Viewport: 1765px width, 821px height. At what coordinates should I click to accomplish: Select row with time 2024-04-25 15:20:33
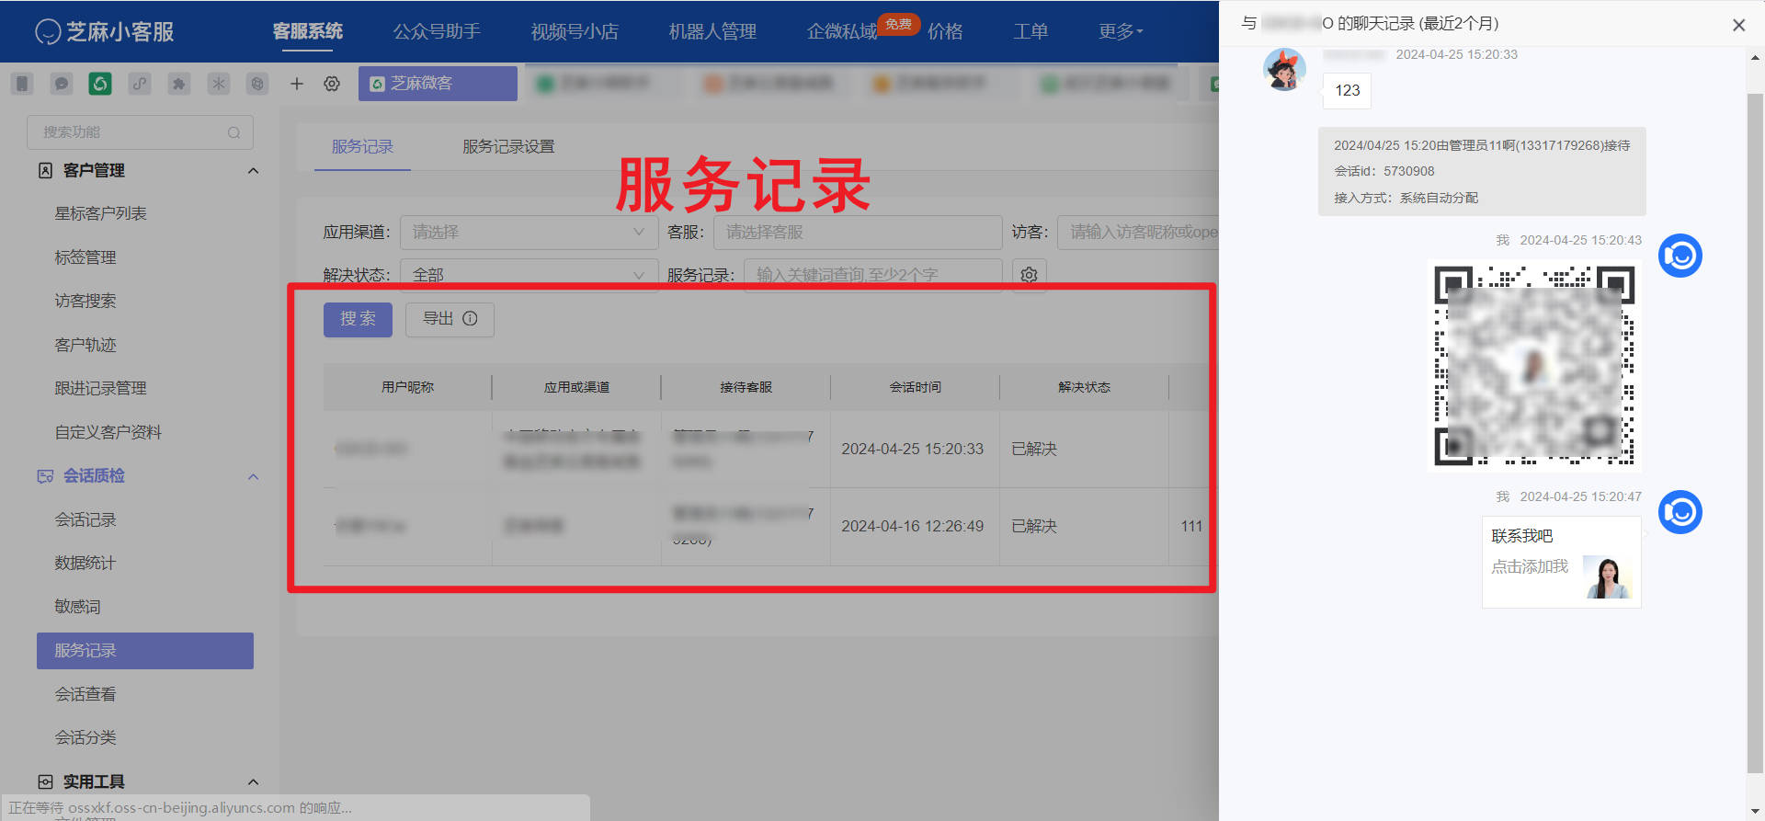point(771,449)
